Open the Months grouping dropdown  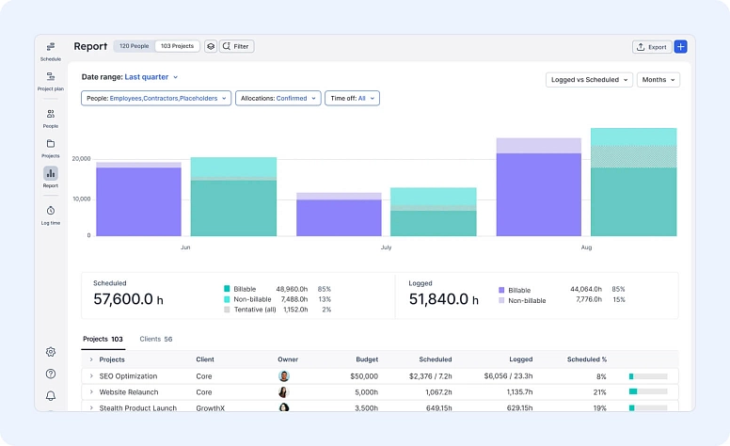coord(658,80)
